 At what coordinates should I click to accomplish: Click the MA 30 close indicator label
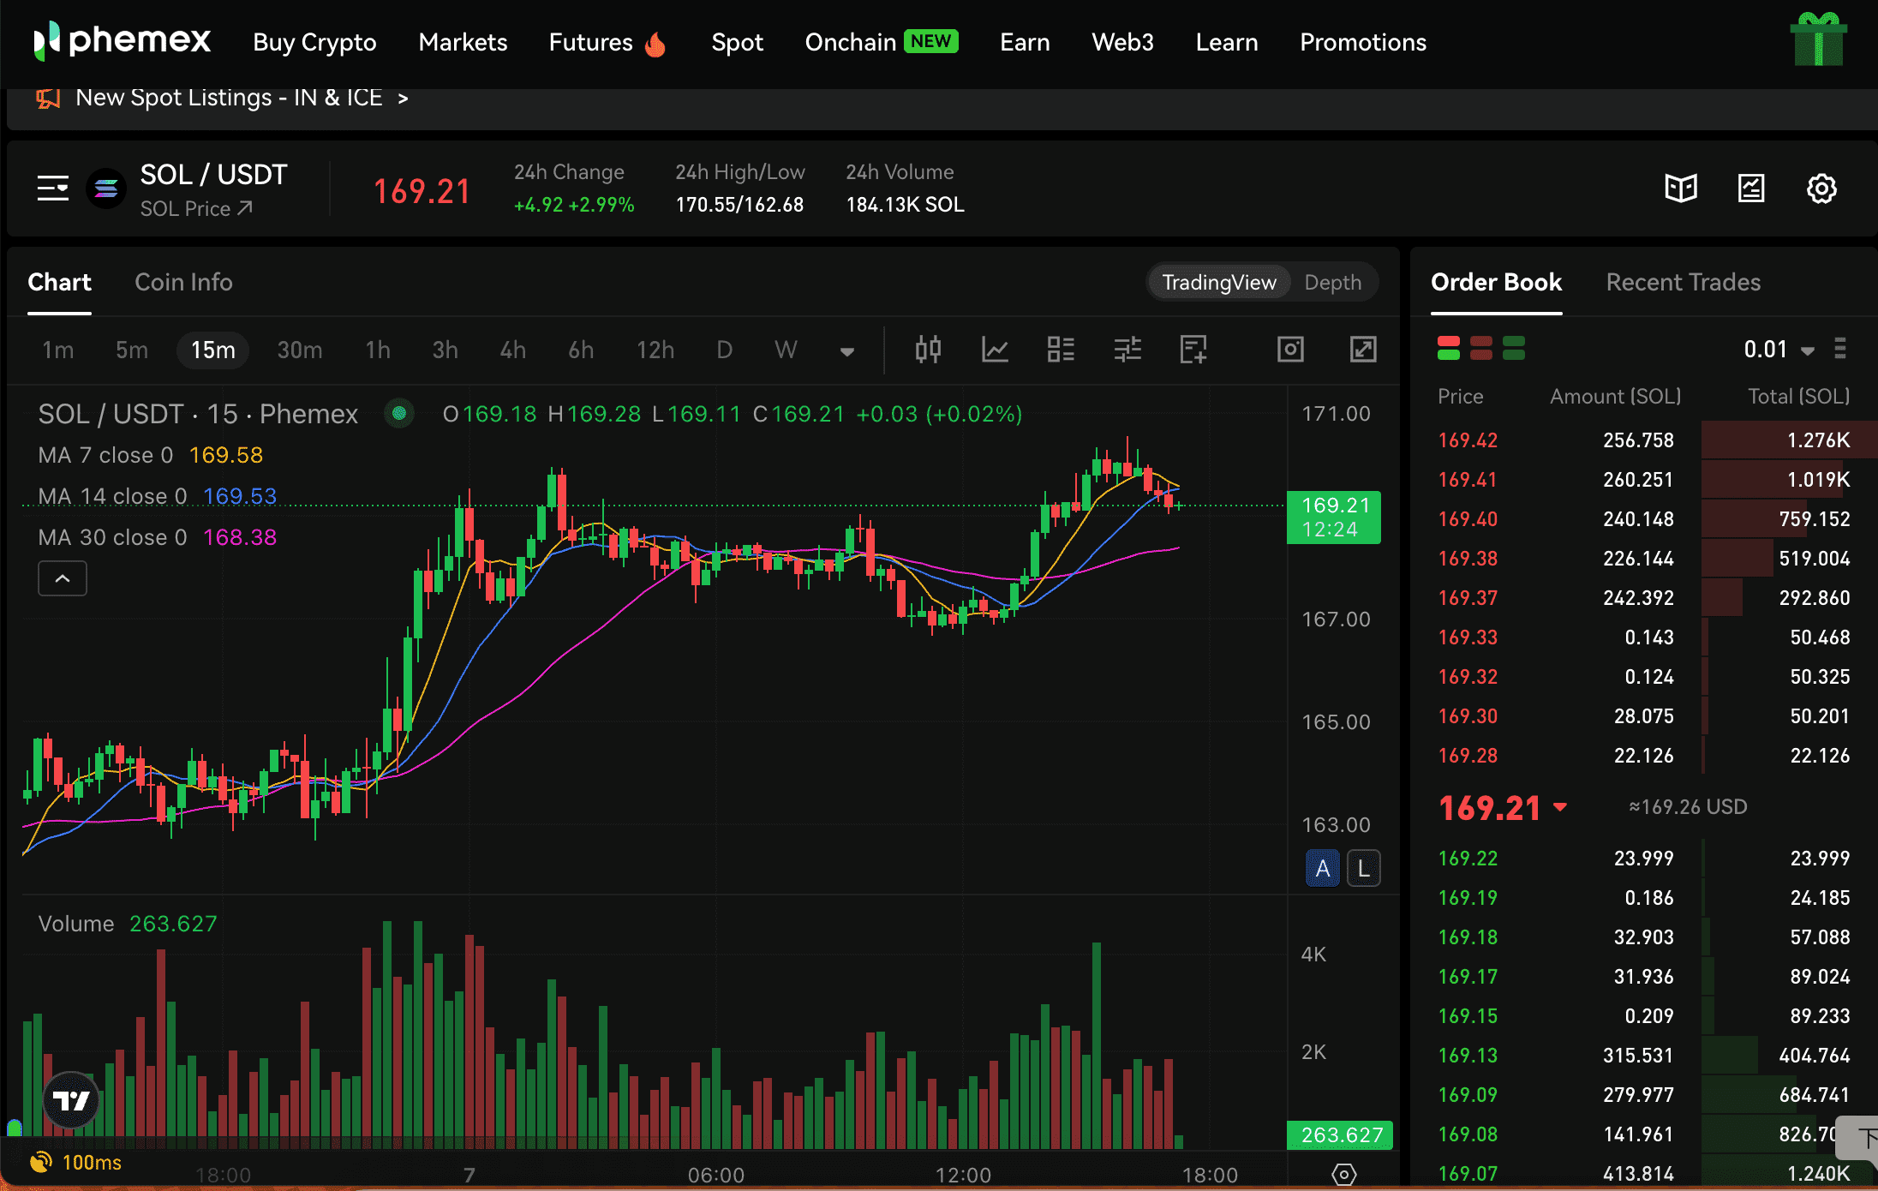157,537
